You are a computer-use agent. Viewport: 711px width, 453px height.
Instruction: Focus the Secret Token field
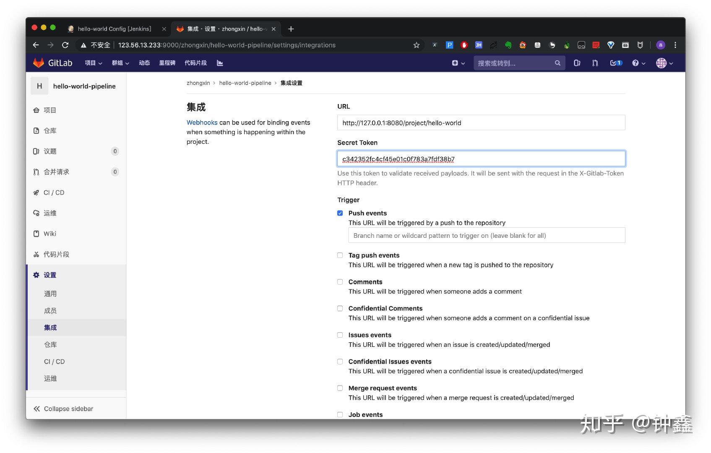481,159
